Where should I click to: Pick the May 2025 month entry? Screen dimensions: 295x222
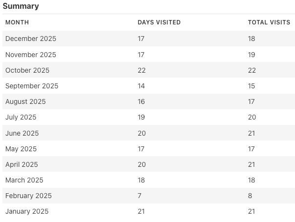(x=21, y=149)
